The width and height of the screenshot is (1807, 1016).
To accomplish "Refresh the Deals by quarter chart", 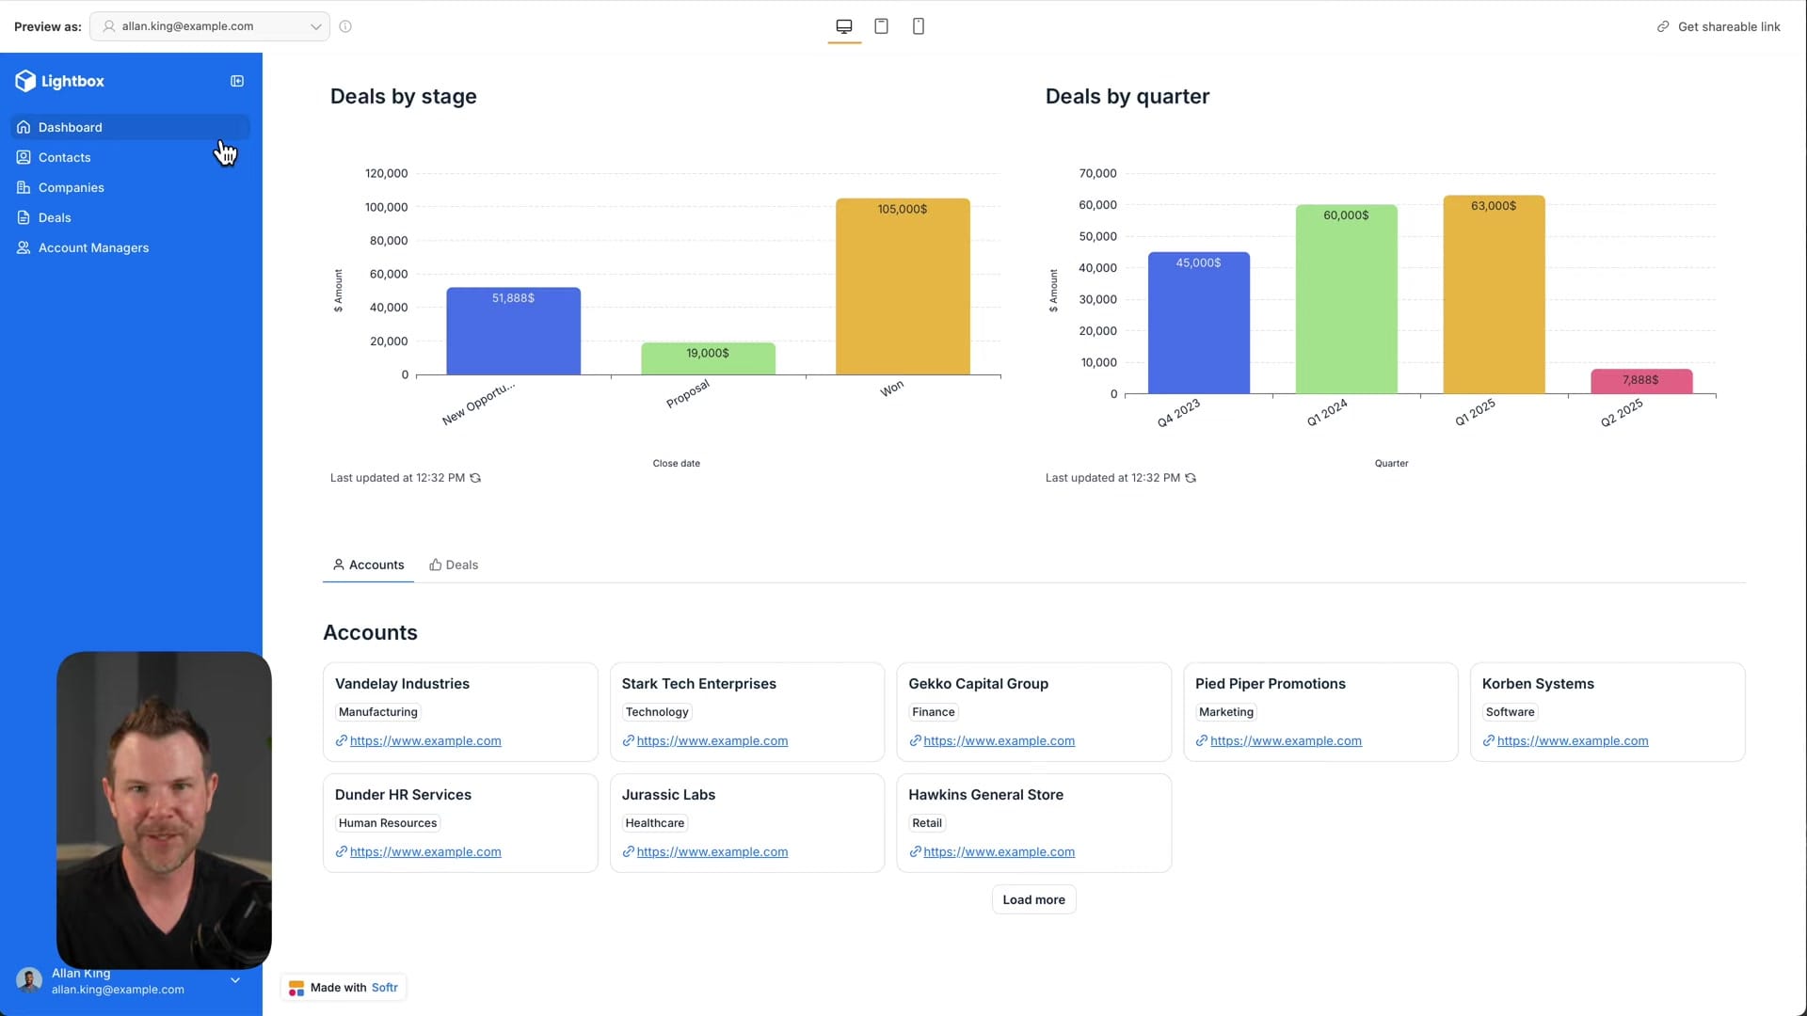I will tap(1191, 478).
